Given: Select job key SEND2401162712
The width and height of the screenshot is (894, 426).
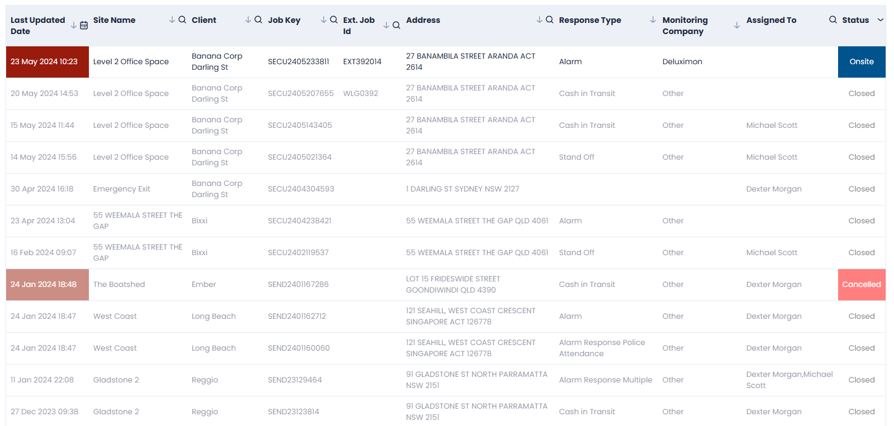Looking at the screenshot, I should coord(297,316).
